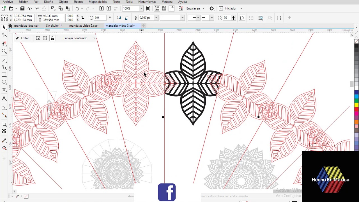Select the Drop Shadow tool

[x=4, y=124]
